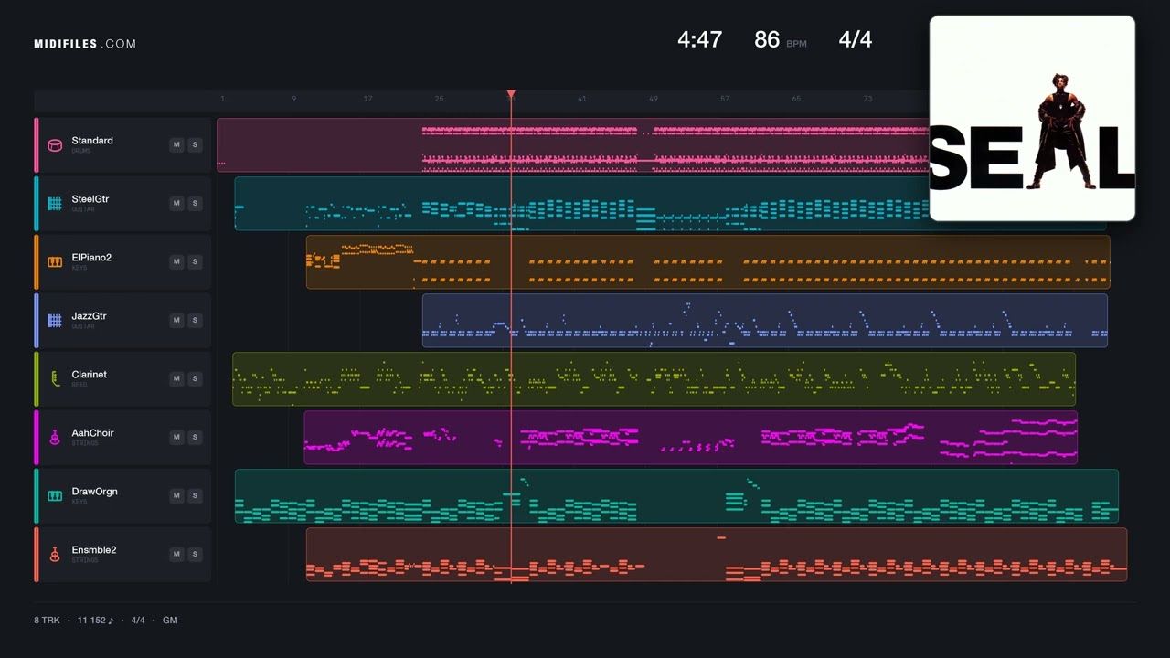This screenshot has height=658, width=1170.
Task: Click the magenta AahChoir clip region
Action: coord(690,437)
